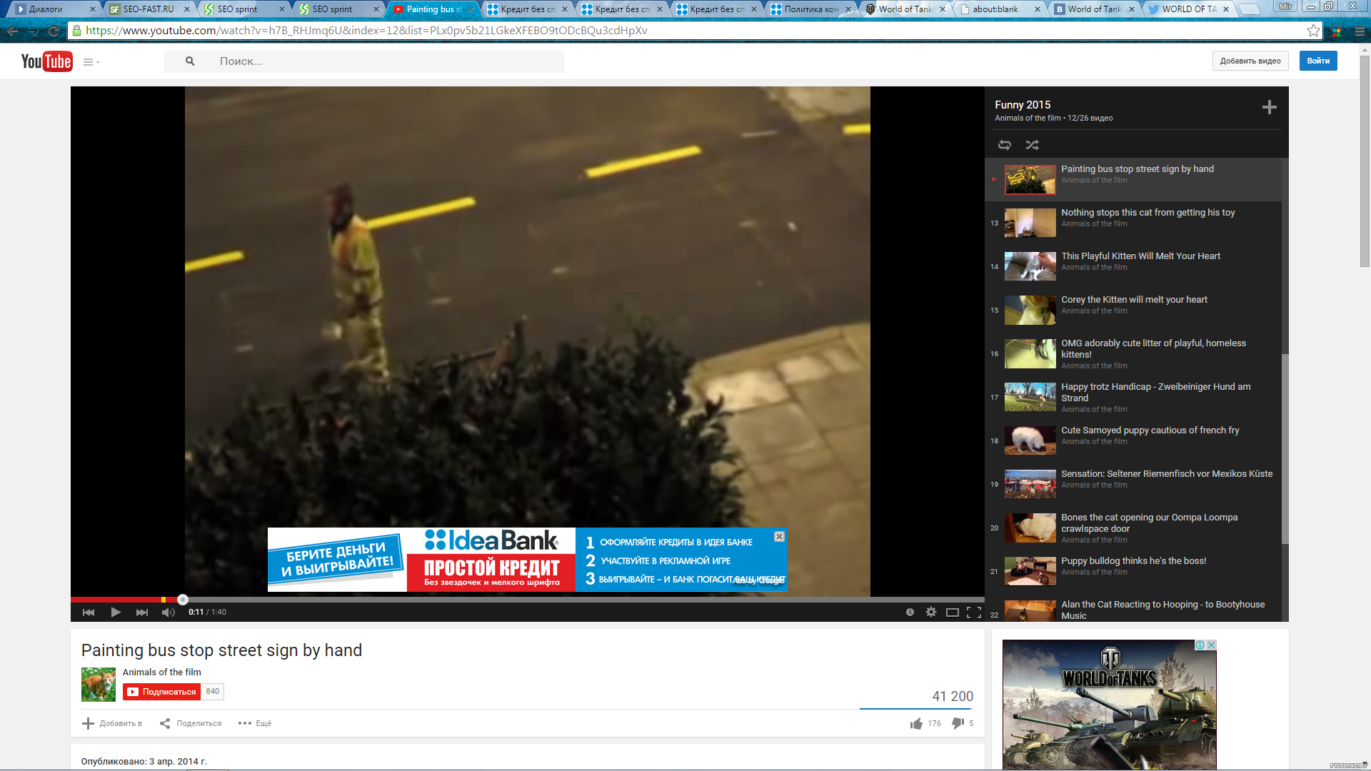Click the 'Corey the Kitten' video thumbnail
This screenshot has width=1371, height=771.
point(1030,310)
